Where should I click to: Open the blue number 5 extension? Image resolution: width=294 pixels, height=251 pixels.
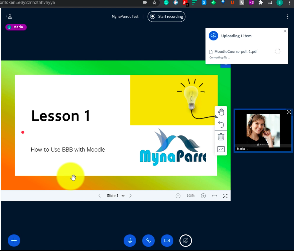tap(204, 3)
